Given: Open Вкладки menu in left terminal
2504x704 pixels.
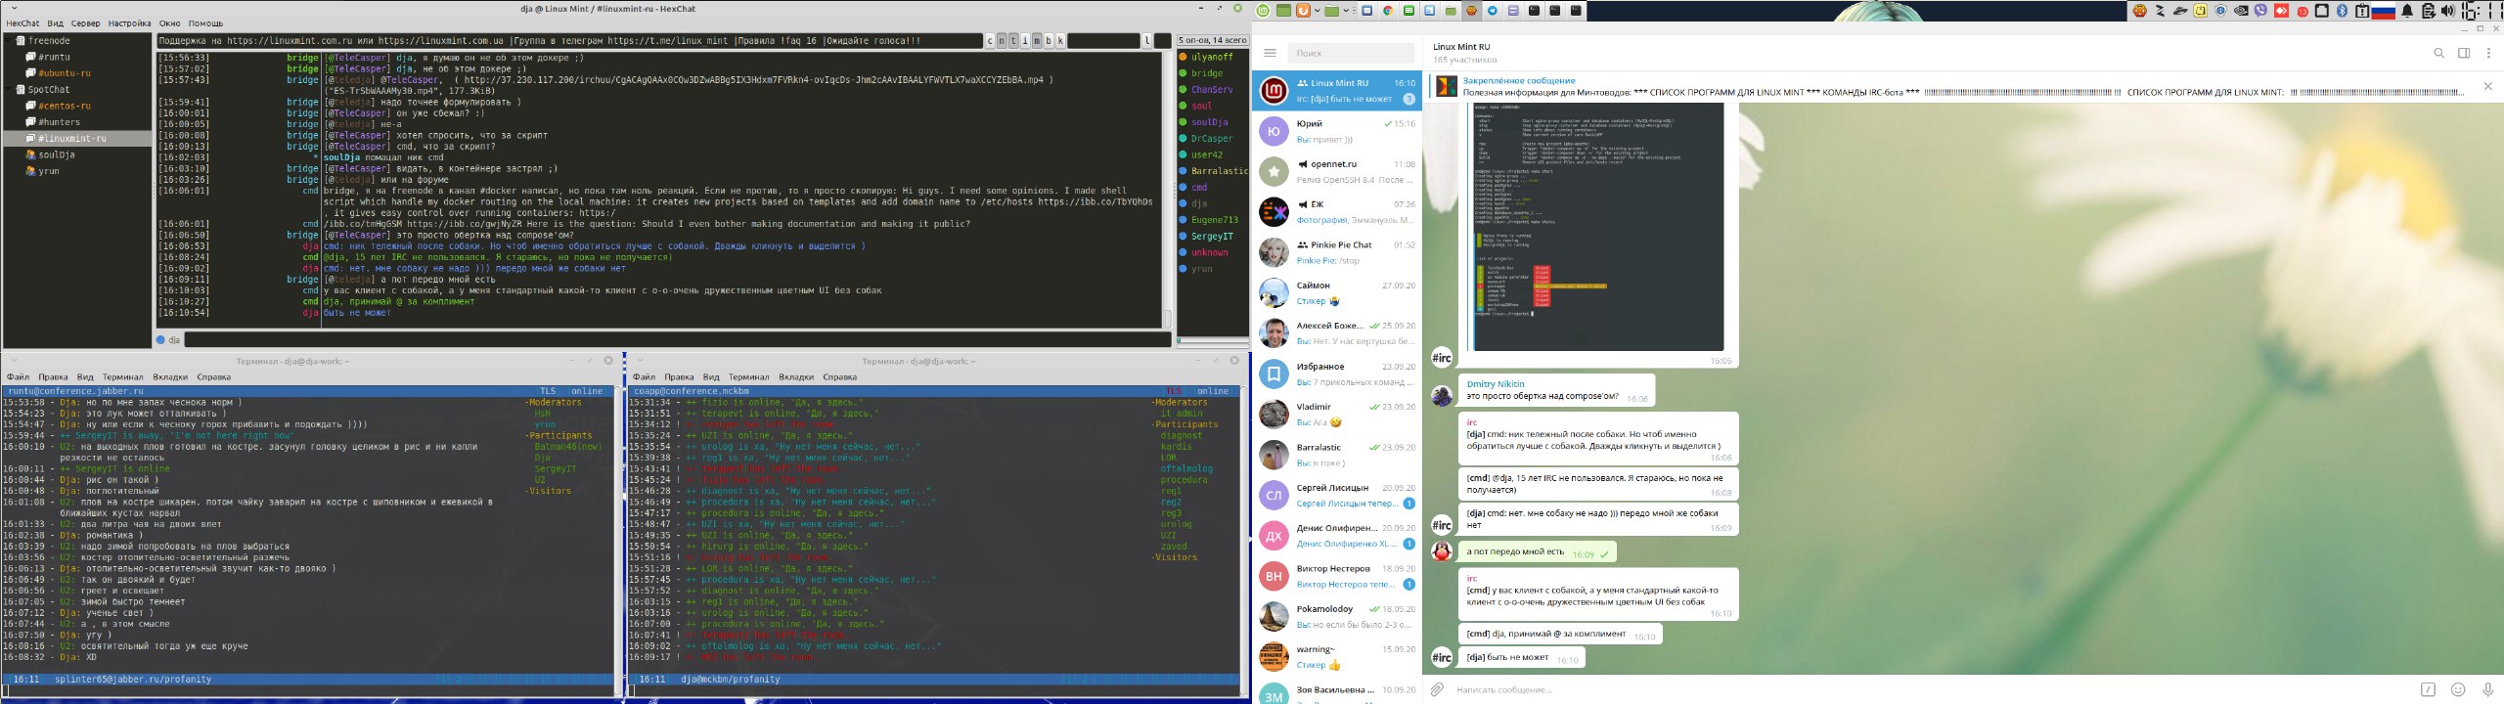Looking at the screenshot, I should [170, 376].
